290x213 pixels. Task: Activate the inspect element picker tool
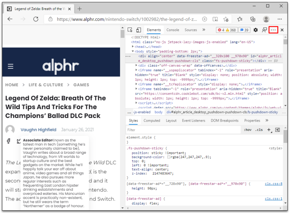[x=130, y=30]
